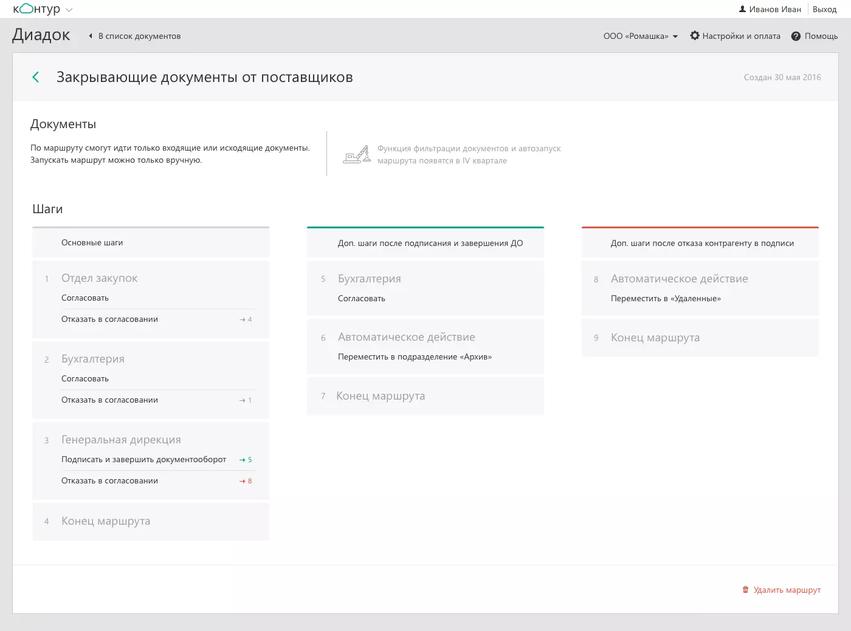Screen dimensions: 851x631
Task: Open step 7 Конец маршрута
Action: pos(425,396)
